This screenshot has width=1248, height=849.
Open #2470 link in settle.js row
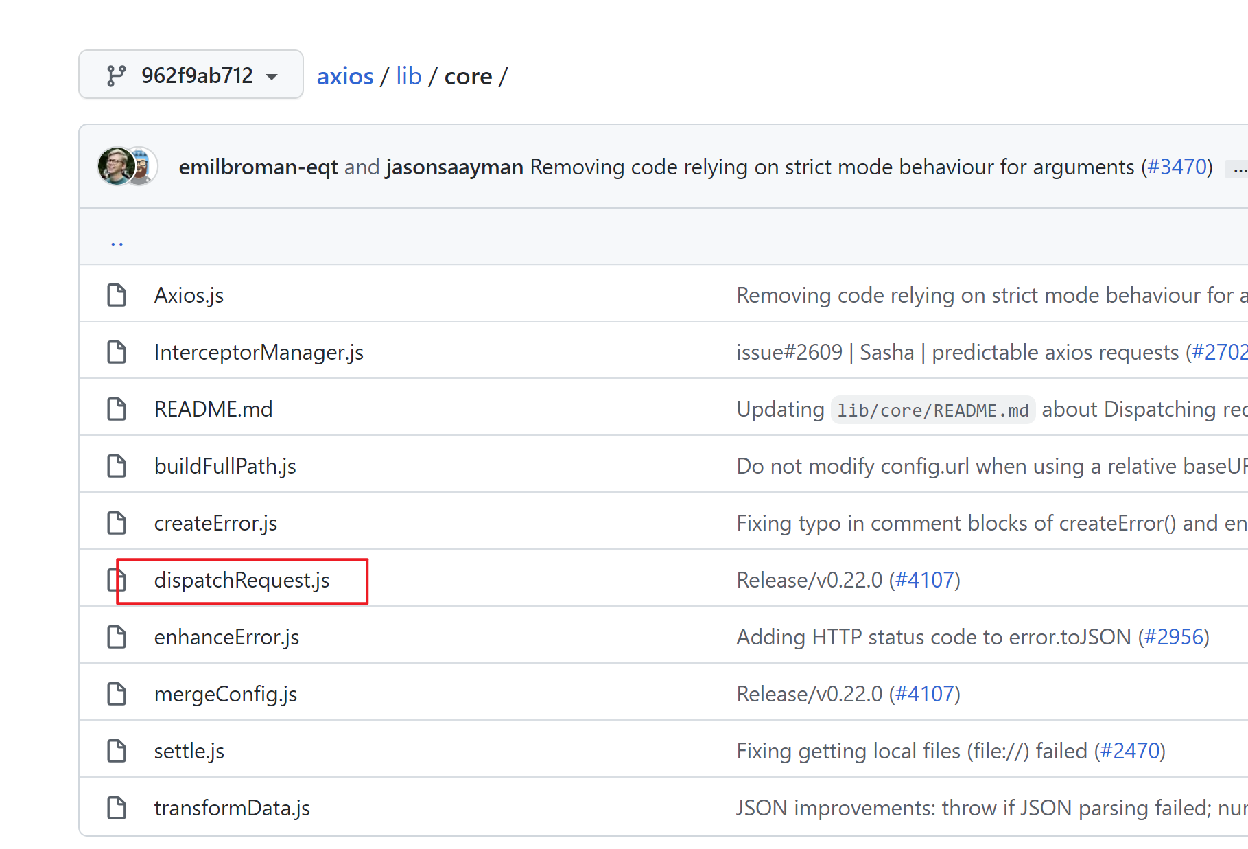1130,751
